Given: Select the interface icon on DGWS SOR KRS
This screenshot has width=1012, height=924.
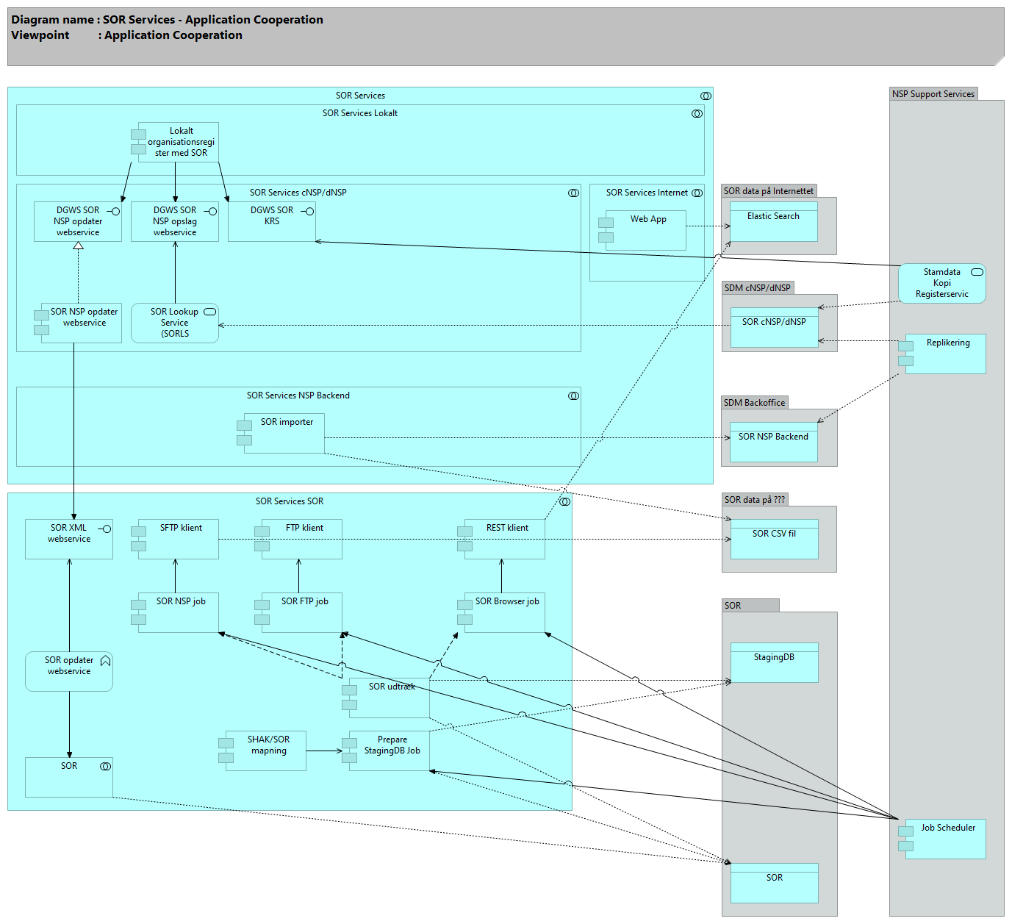Looking at the screenshot, I should (x=309, y=212).
